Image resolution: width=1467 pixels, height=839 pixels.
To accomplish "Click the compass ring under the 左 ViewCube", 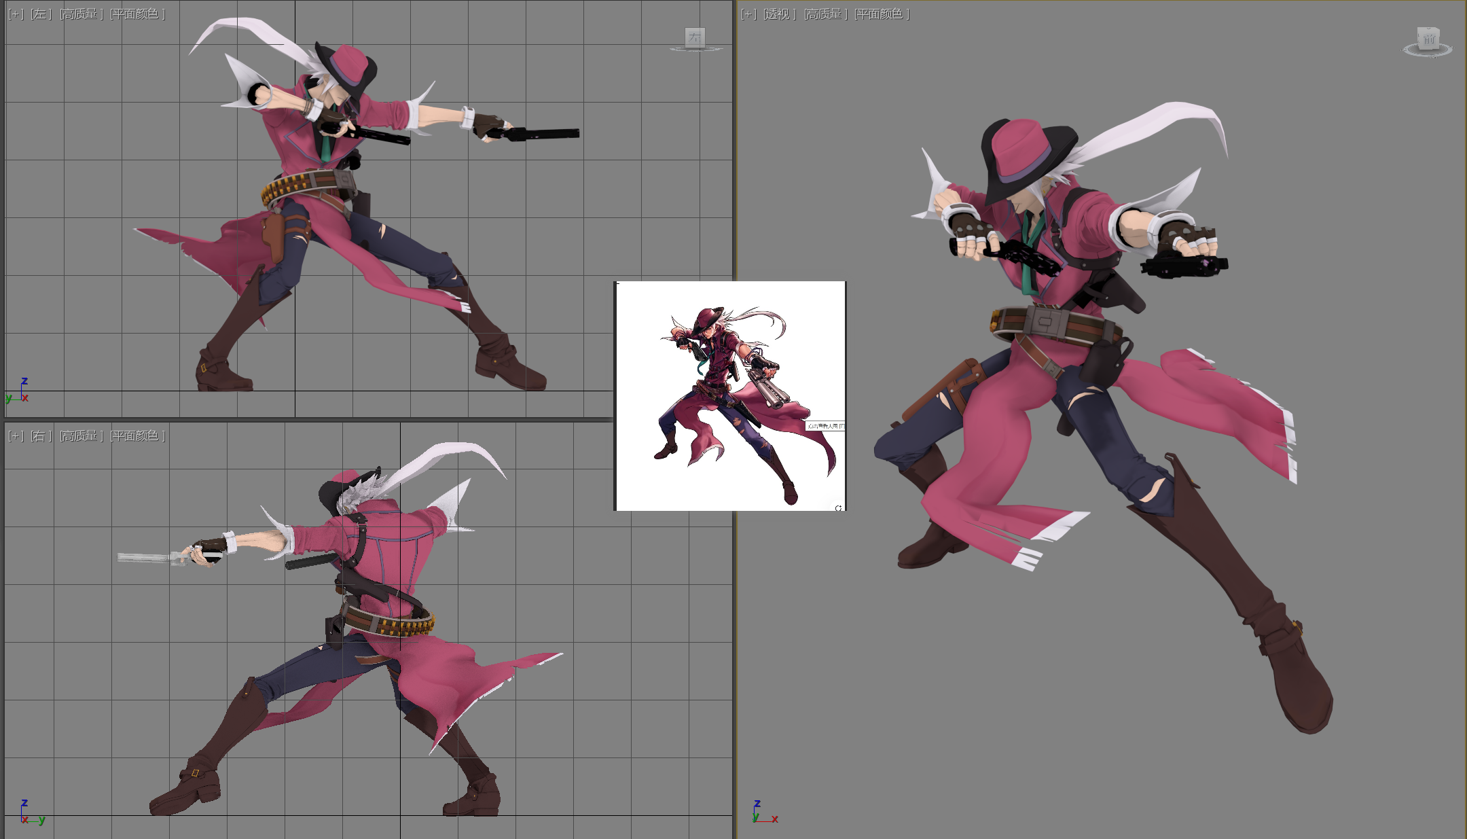I will pos(695,50).
